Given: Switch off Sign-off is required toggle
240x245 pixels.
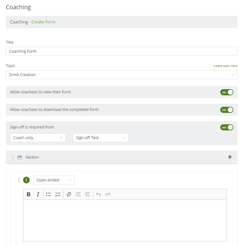Looking at the screenshot, I should 227,127.
